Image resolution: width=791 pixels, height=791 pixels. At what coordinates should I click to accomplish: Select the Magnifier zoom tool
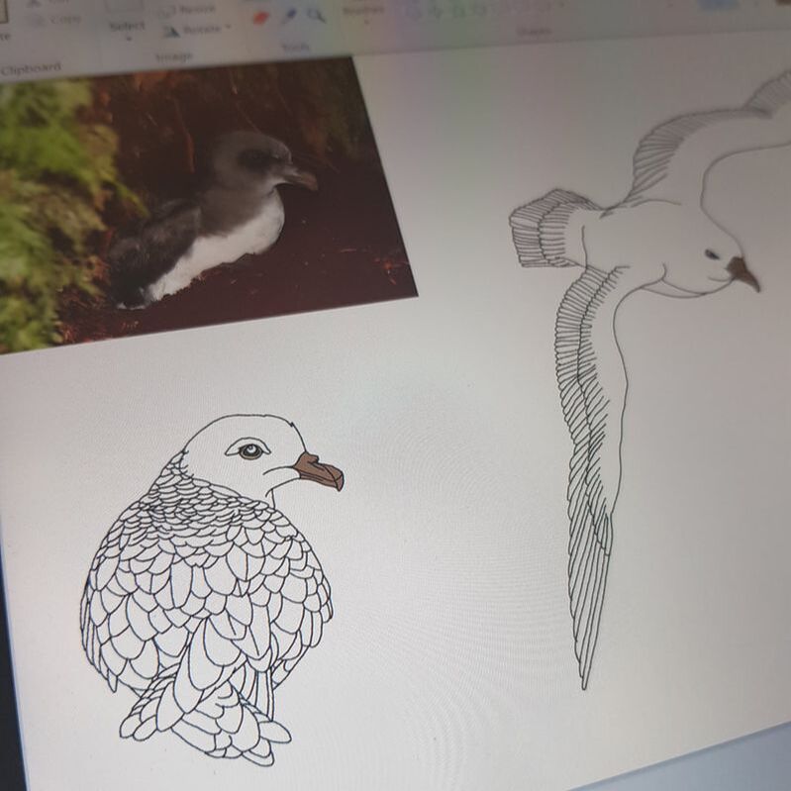coord(316,15)
